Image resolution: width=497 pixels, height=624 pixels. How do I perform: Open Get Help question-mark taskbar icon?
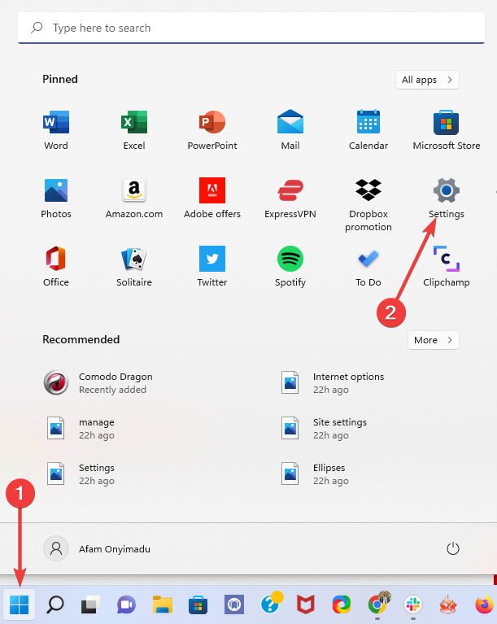coord(271,604)
